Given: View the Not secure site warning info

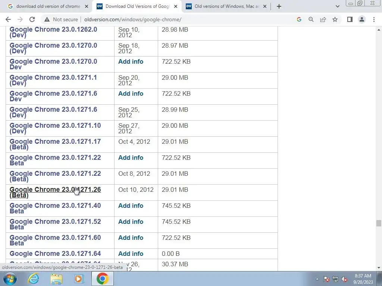Looking at the screenshot, I should point(61,19).
